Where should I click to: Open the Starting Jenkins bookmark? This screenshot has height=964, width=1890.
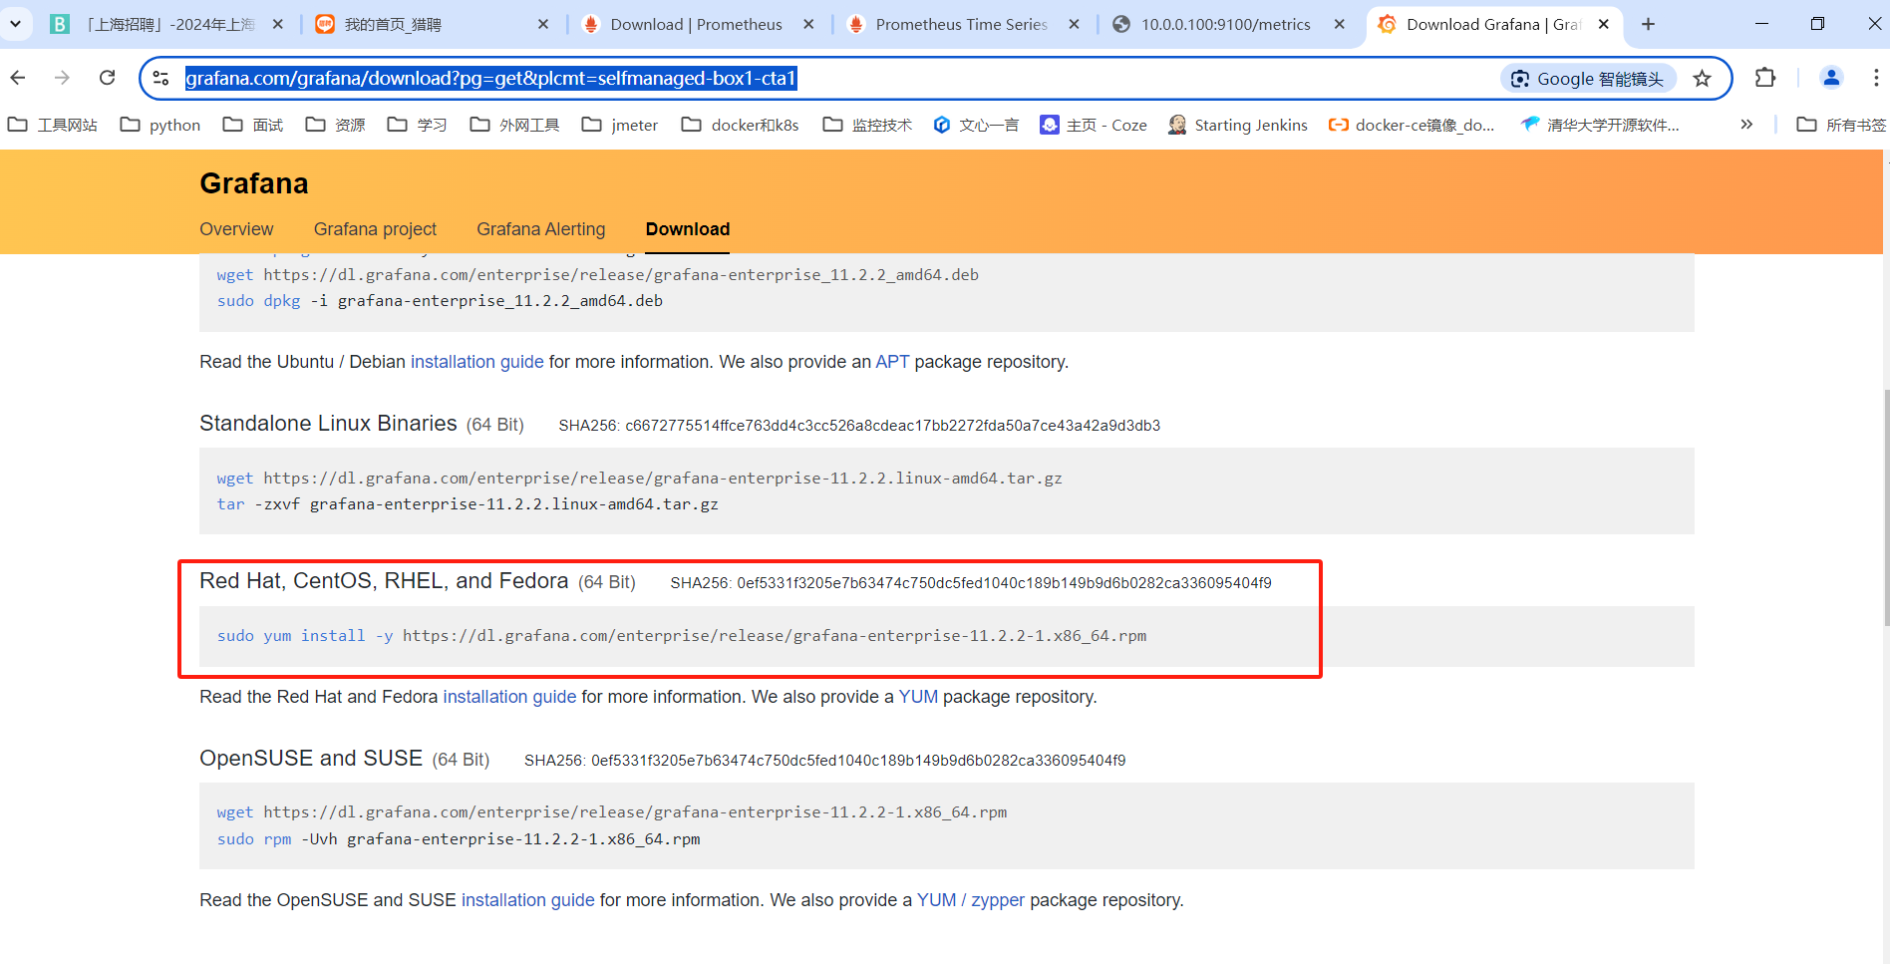click(x=1238, y=125)
